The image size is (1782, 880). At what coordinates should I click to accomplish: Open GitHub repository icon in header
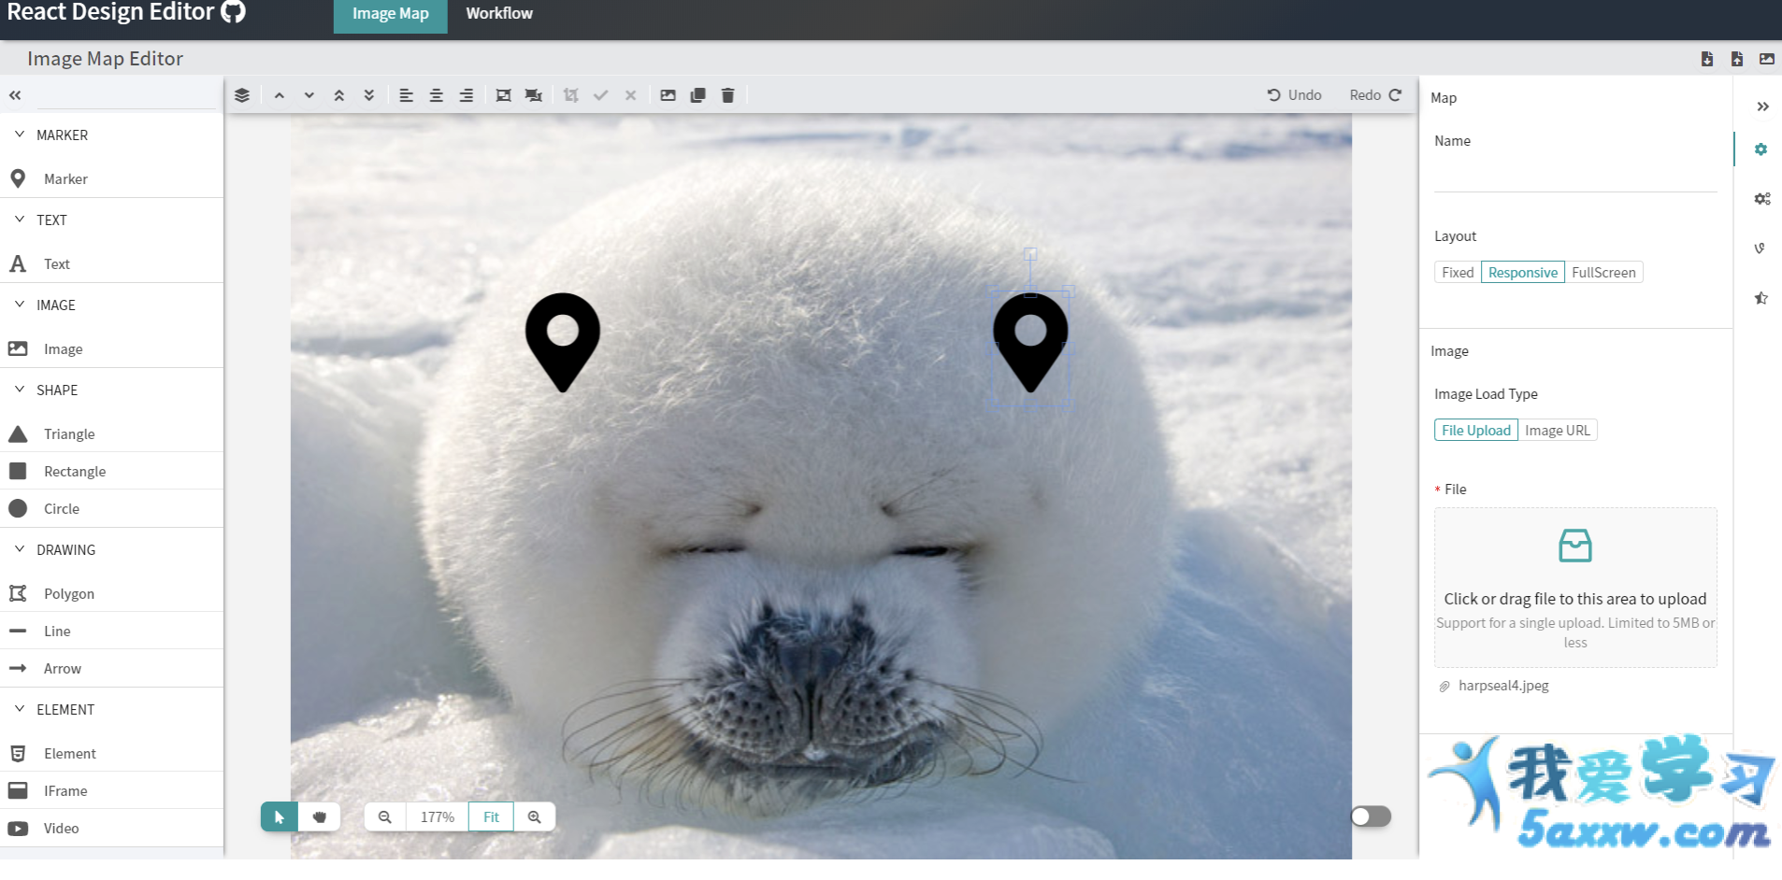tap(233, 11)
